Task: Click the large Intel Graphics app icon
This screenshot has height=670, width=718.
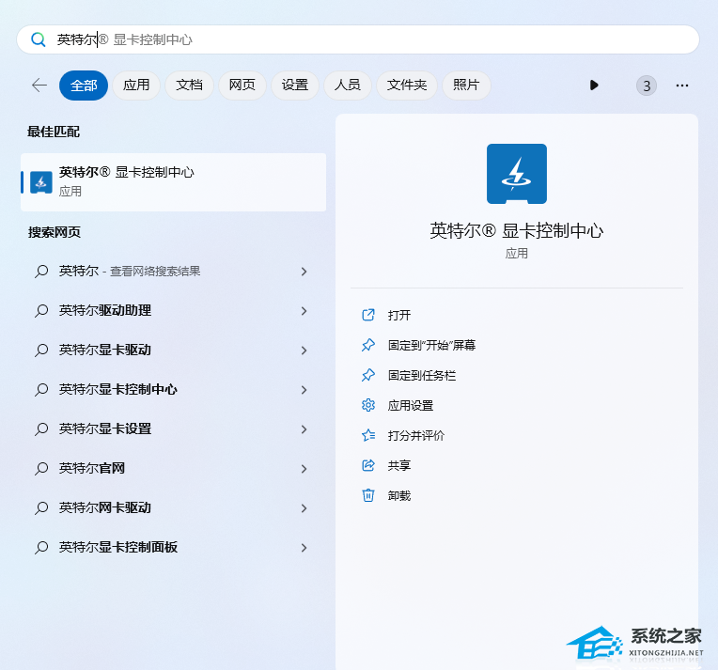Action: (517, 174)
